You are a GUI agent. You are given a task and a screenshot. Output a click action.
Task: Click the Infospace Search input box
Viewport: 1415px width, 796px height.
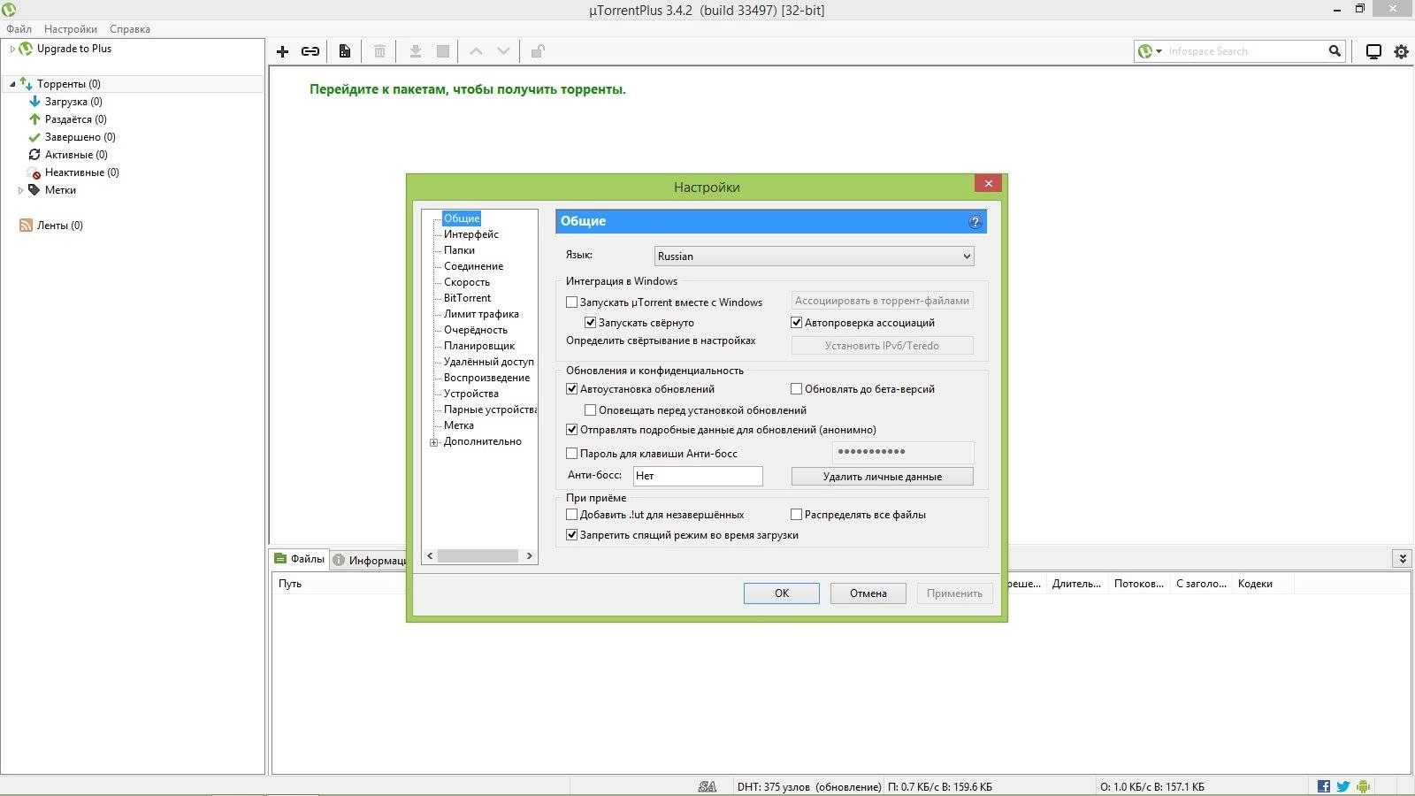click(x=1245, y=51)
